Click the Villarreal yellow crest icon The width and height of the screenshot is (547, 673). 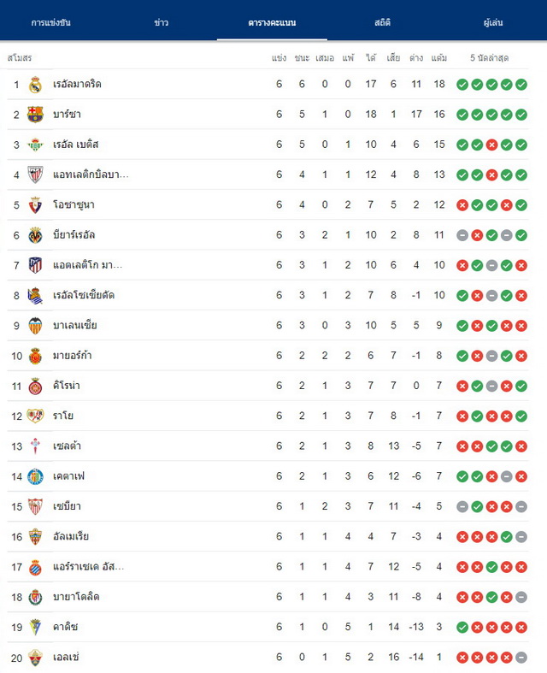(x=35, y=235)
